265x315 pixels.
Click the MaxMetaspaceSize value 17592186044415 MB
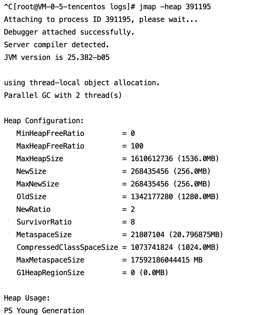(167, 260)
